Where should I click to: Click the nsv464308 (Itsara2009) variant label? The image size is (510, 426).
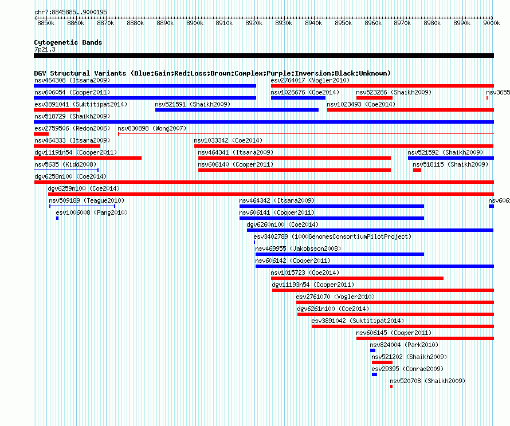(72, 80)
